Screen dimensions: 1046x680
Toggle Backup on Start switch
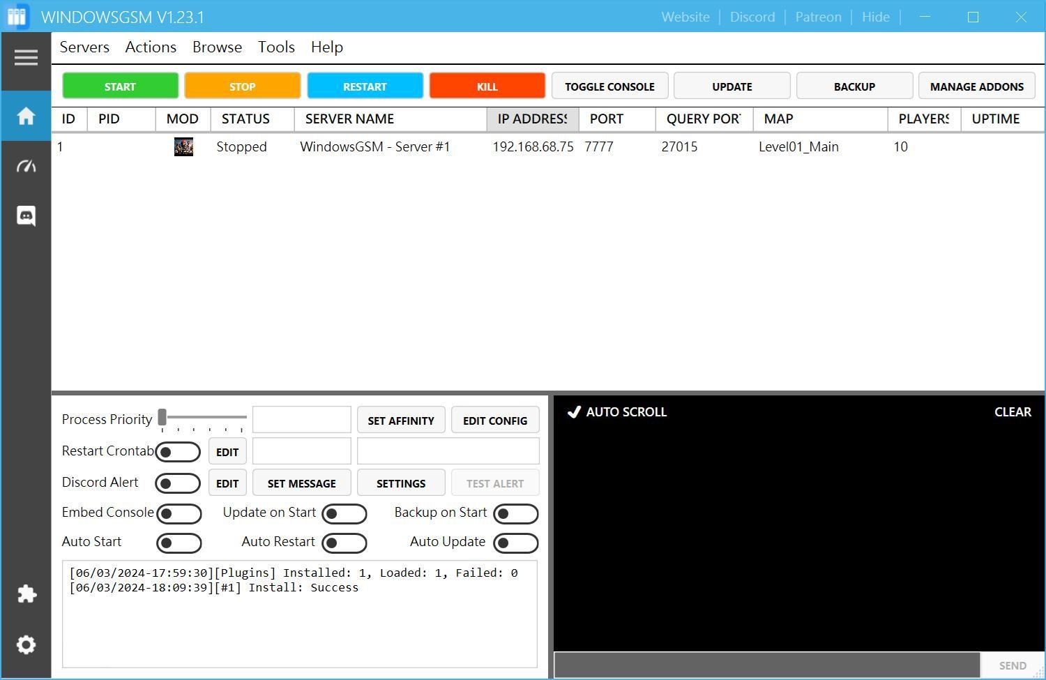516,514
